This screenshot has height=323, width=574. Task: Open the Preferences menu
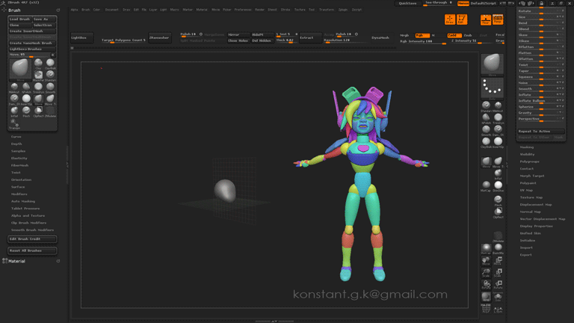point(242,10)
